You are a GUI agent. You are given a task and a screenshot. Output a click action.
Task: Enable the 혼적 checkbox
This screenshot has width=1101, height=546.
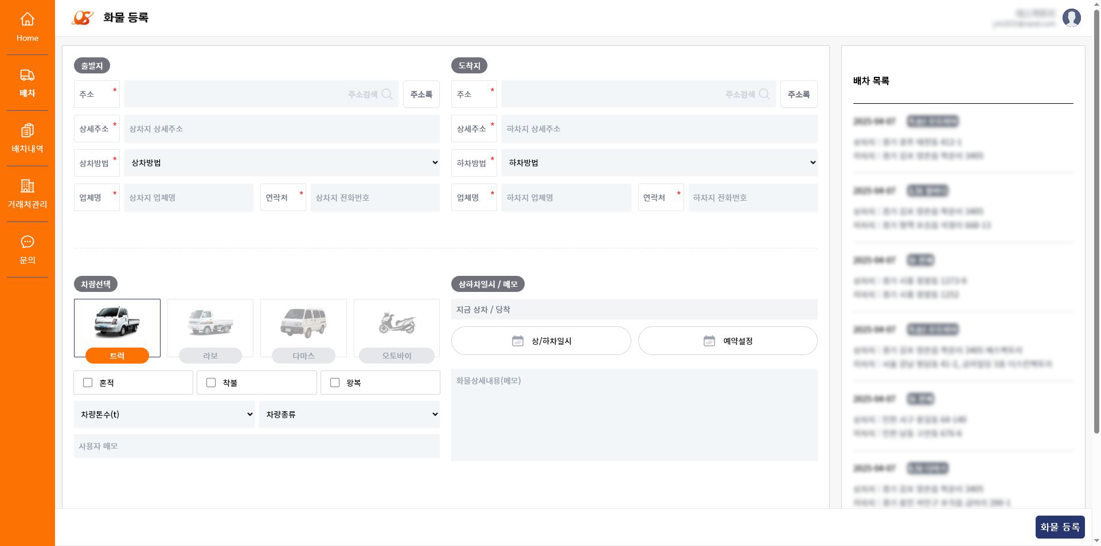[x=88, y=383]
